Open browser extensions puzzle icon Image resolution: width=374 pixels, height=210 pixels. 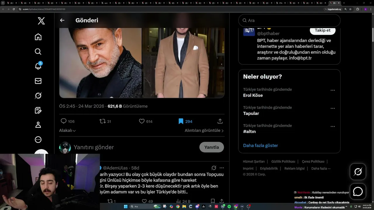coord(357,9)
